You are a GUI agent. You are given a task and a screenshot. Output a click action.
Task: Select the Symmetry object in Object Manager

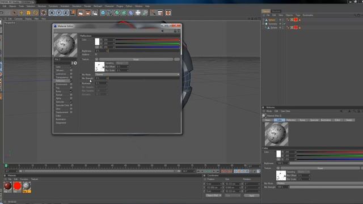coord(272,24)
